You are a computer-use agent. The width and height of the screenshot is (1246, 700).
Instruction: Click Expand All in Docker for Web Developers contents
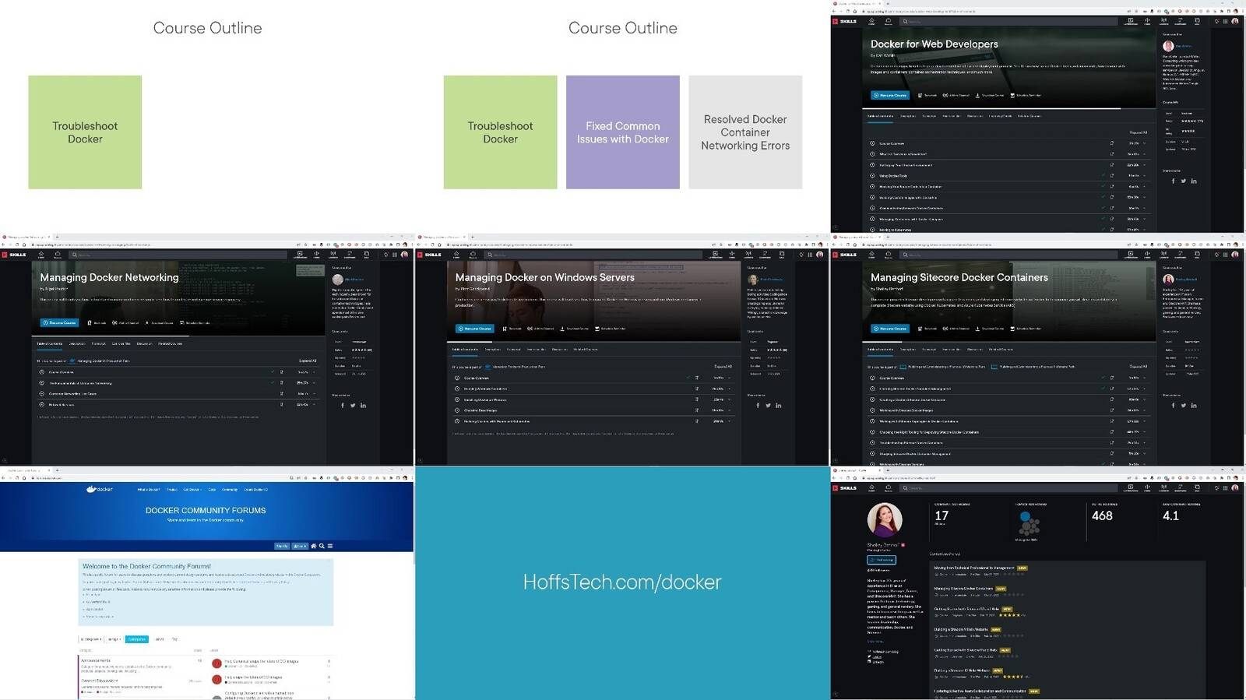[x=1138, y=132]
